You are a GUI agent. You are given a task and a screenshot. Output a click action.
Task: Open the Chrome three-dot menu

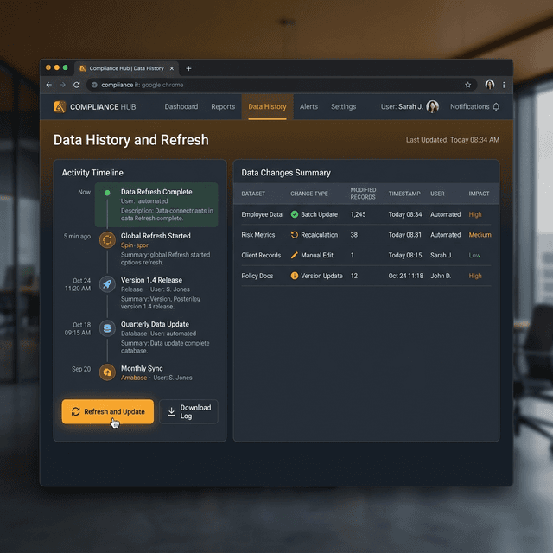[504, 85]
